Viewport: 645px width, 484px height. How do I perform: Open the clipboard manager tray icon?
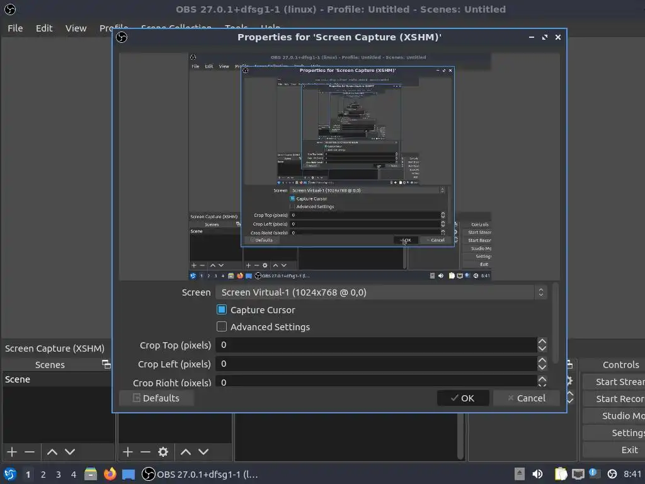(x=561, y=474)
